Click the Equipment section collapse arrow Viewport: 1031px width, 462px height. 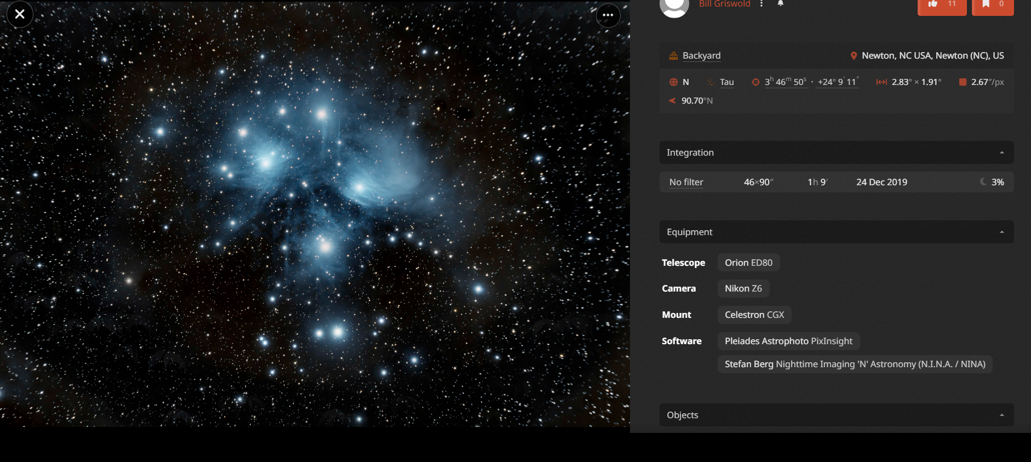coord(1002,232)
